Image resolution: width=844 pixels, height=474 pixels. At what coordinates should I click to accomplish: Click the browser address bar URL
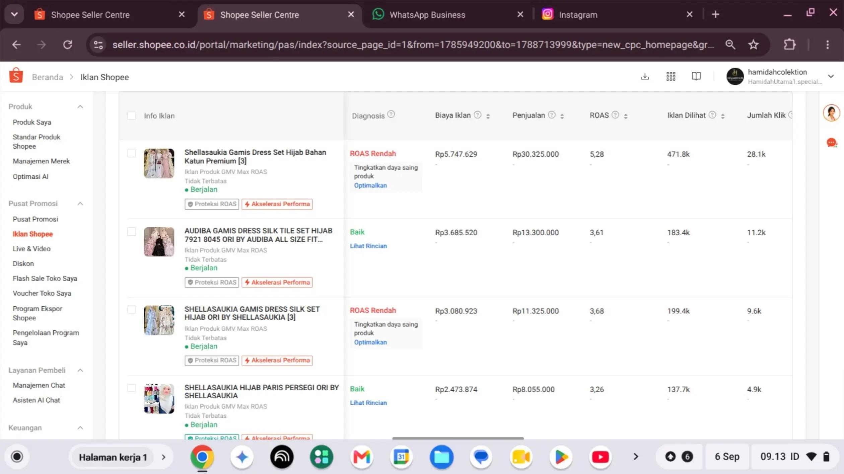coord(413,45)
